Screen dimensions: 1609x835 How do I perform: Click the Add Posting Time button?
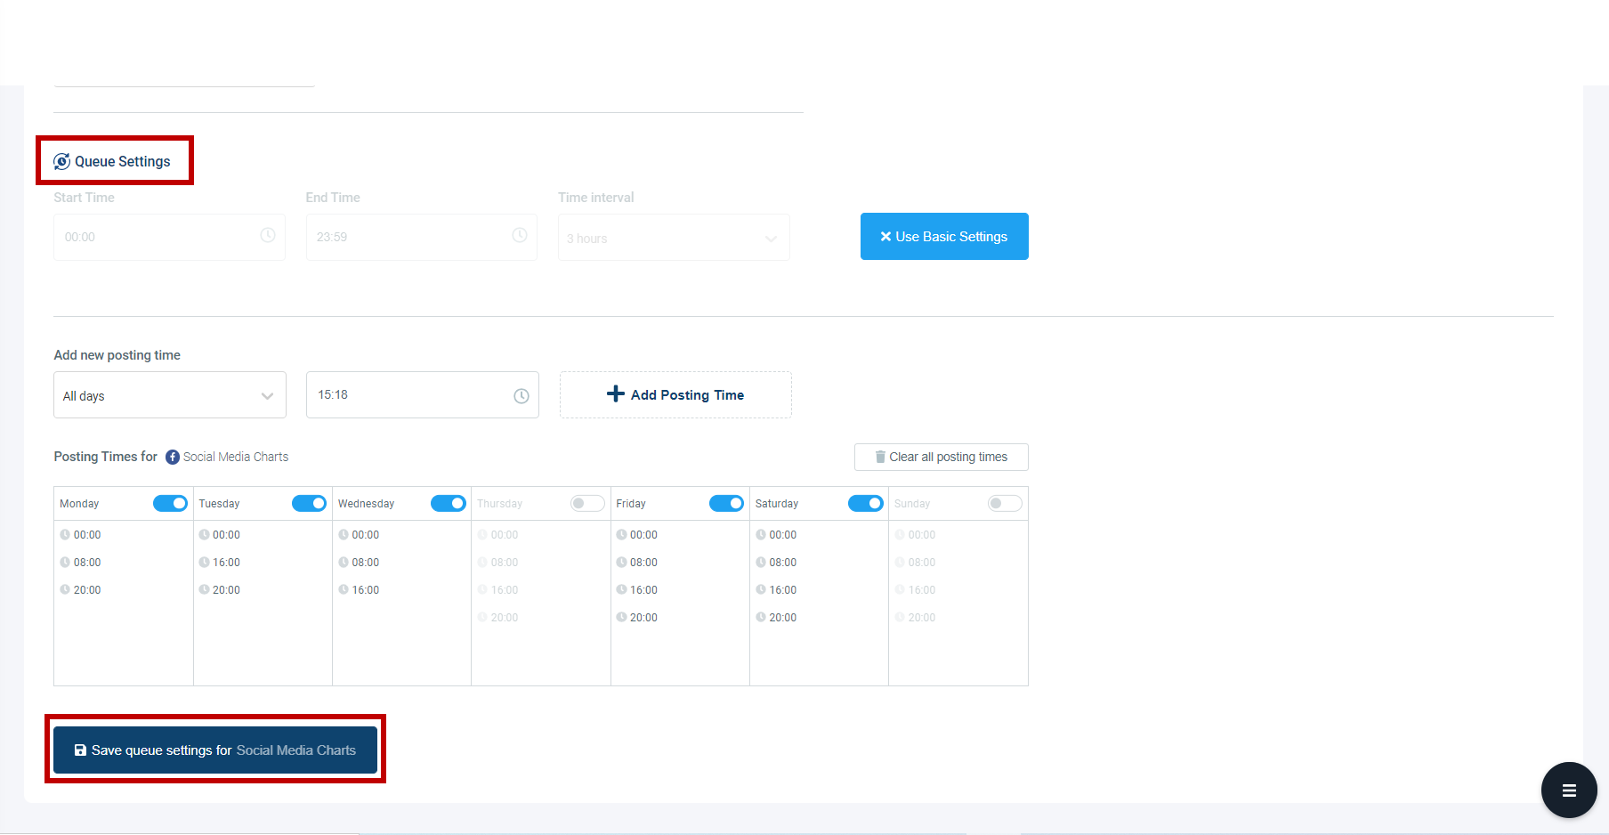coord(675,394)
